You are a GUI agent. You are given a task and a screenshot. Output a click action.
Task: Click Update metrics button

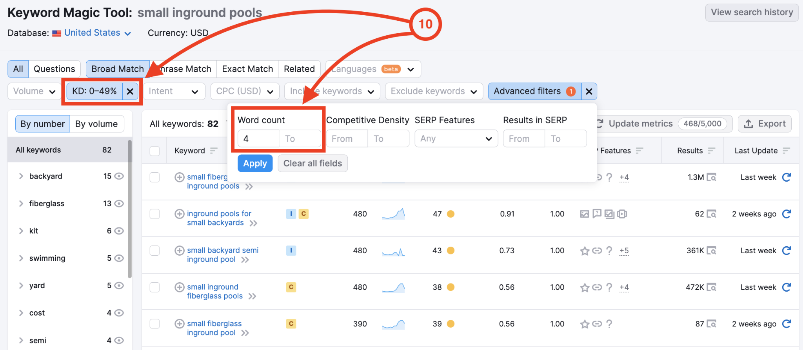tap(663, 124)
